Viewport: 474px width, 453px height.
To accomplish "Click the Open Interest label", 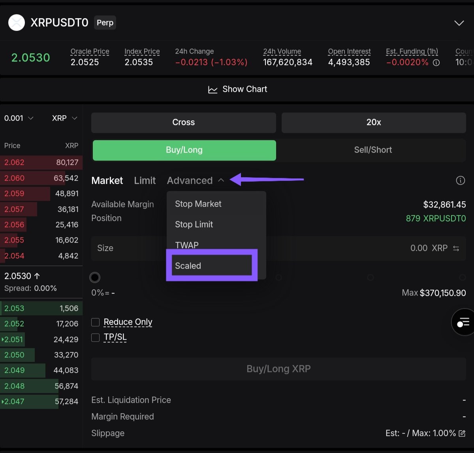I will point(349,51).
